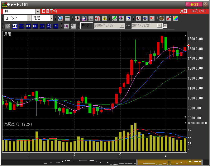210x166 pixels.
Task: Click the yellow warning triangle icon
Action: click(x=104, y=18)
